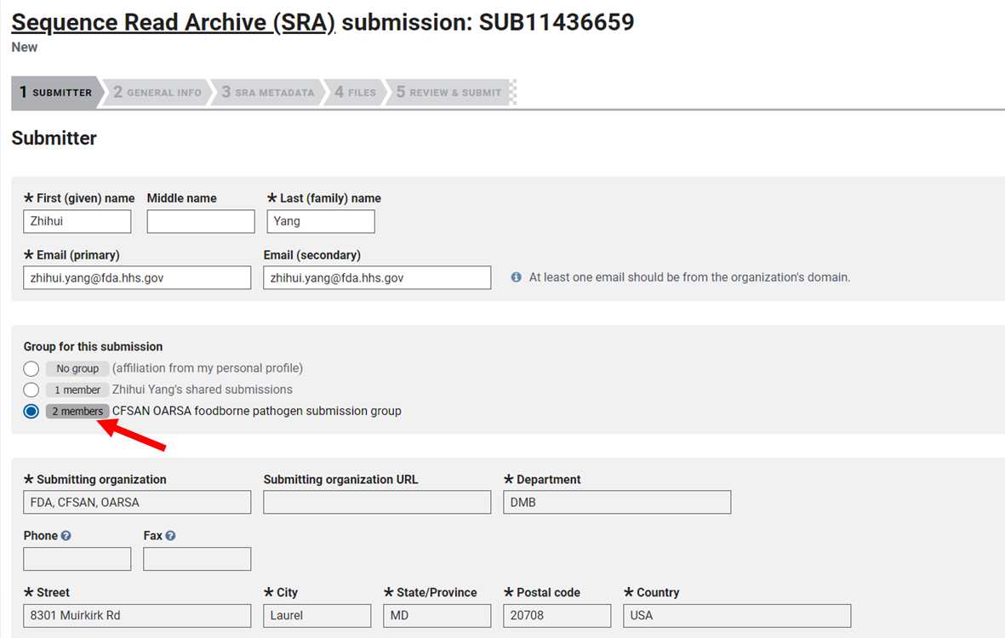
Task: Click the 'No group' badge
Action: pyautogui.click(x=77, y=368)
